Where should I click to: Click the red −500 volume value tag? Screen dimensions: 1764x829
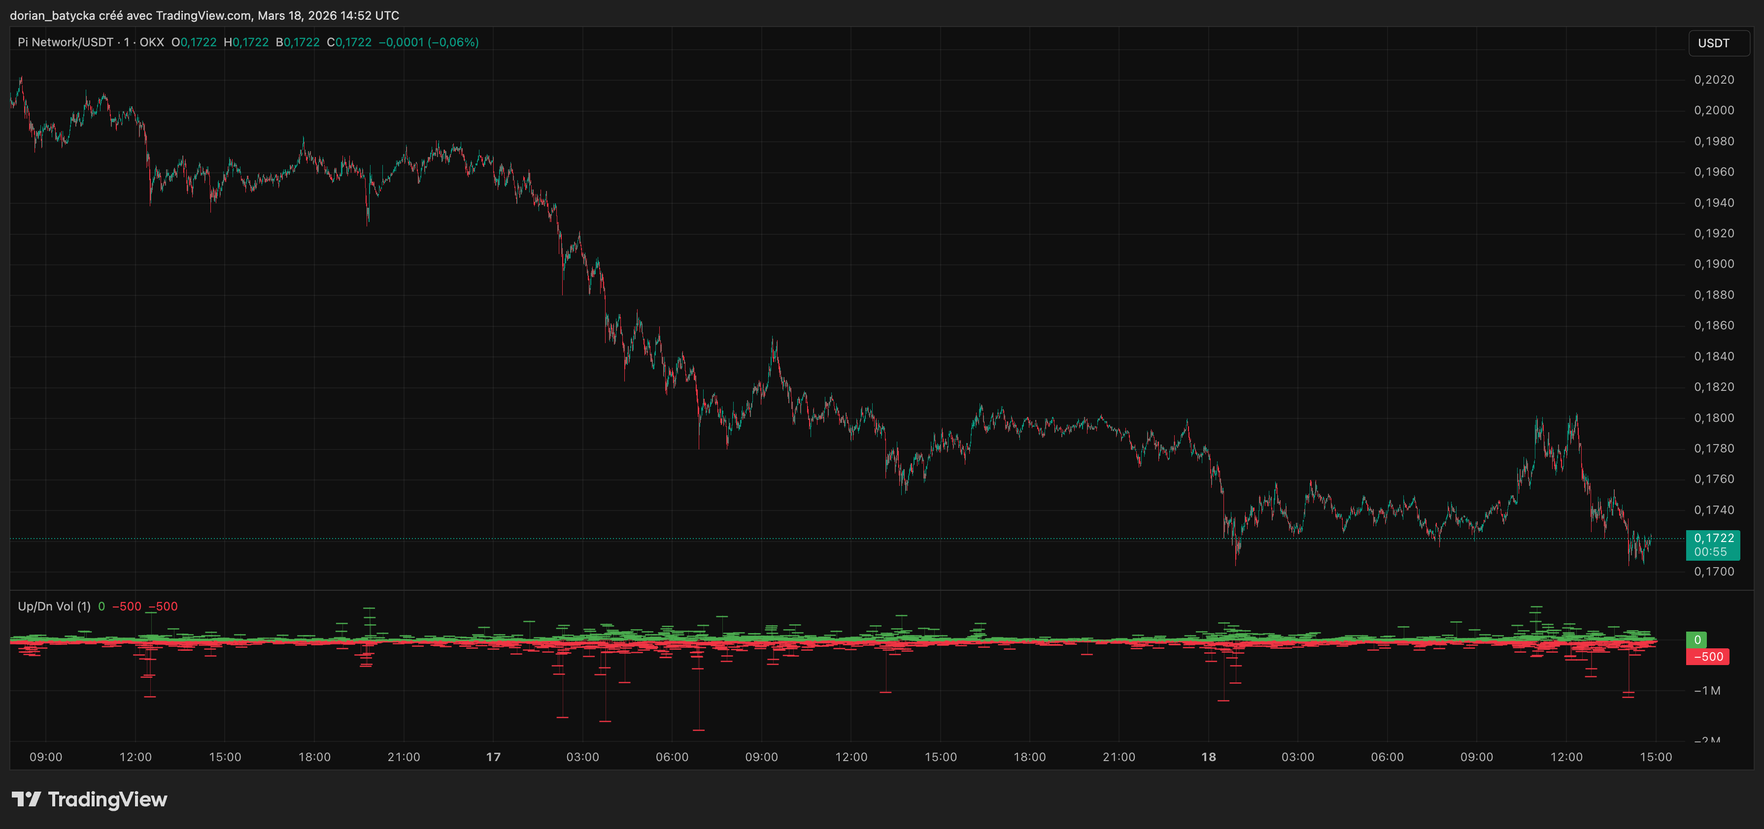click(1708, 657)
